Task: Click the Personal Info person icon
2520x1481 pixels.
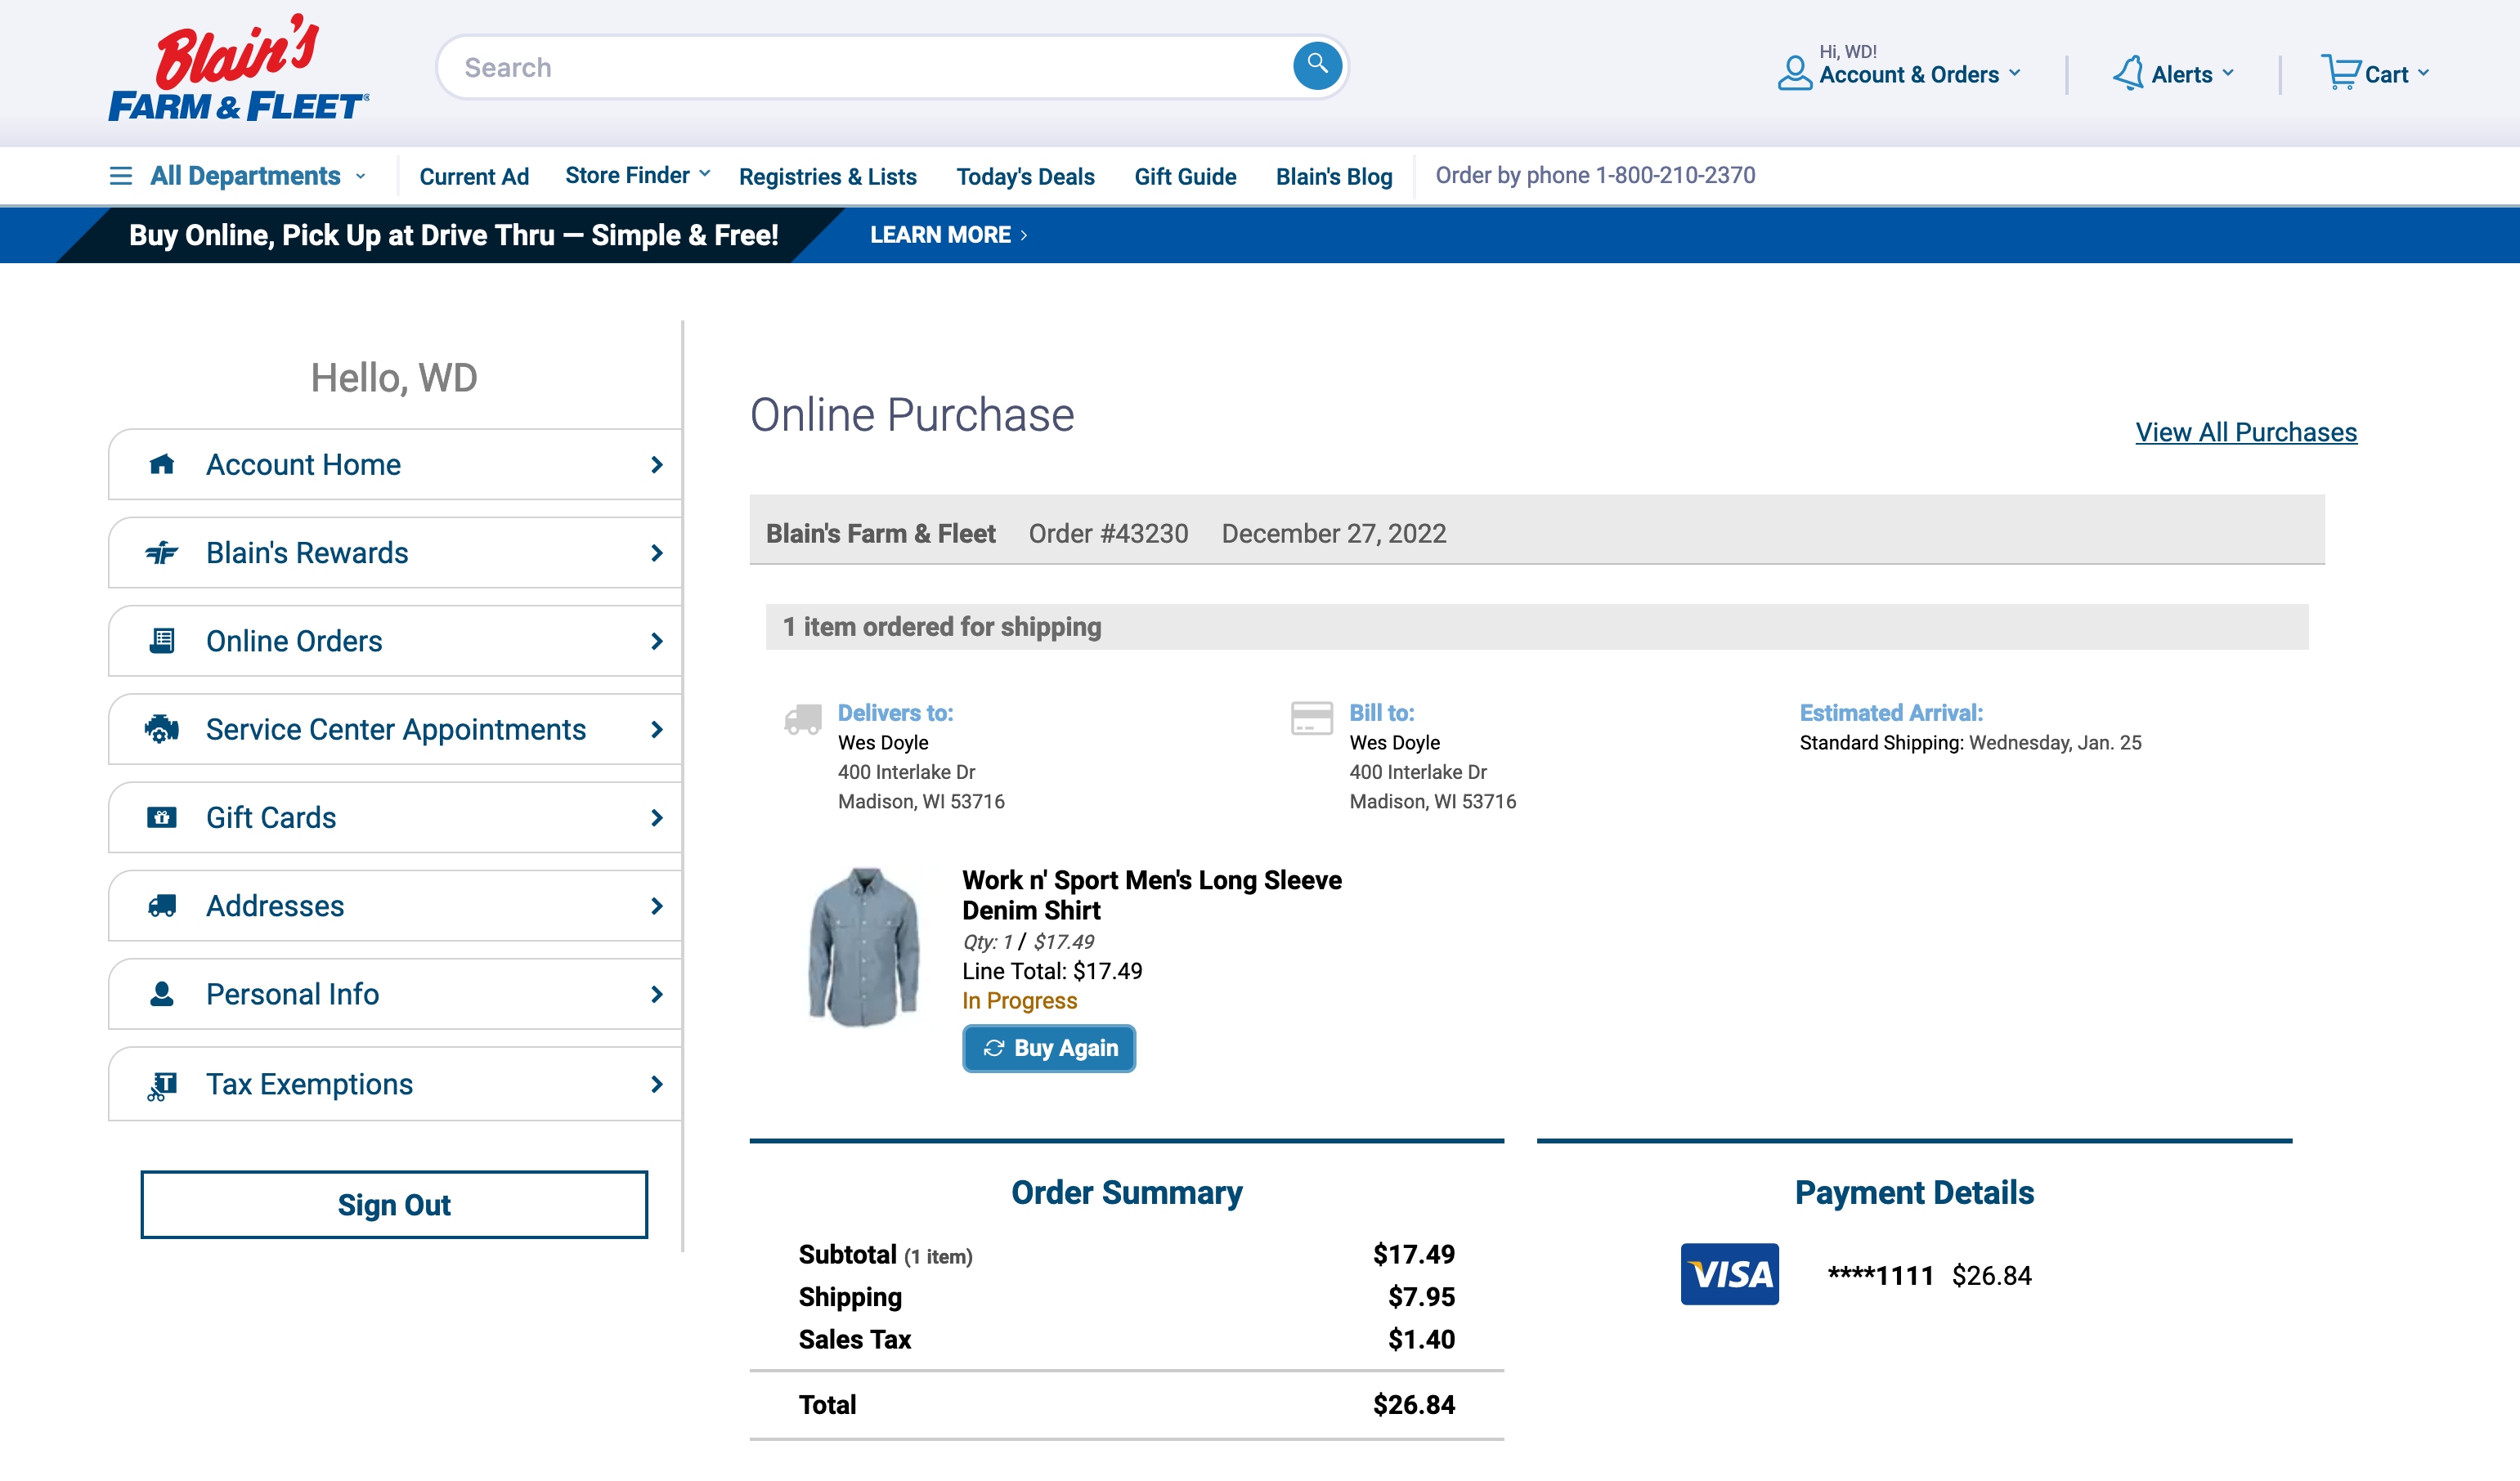Action: (162, 993)
